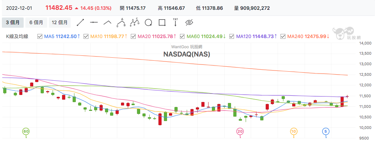Click the low price 低 11378.86
375x141 pixels.
209,8
